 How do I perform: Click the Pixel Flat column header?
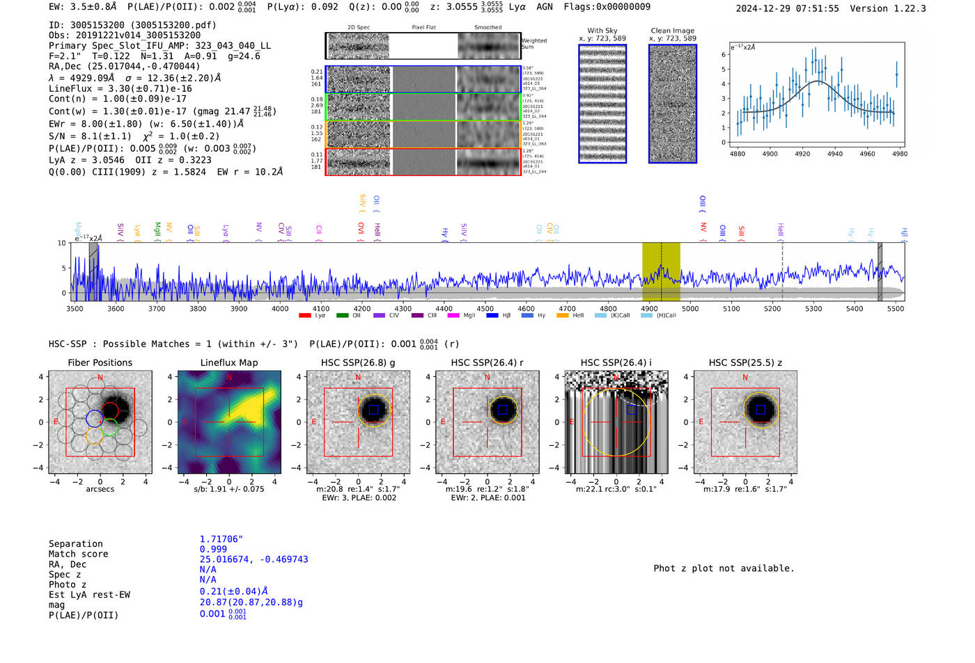pyautogui.click(x=423, y=27)
